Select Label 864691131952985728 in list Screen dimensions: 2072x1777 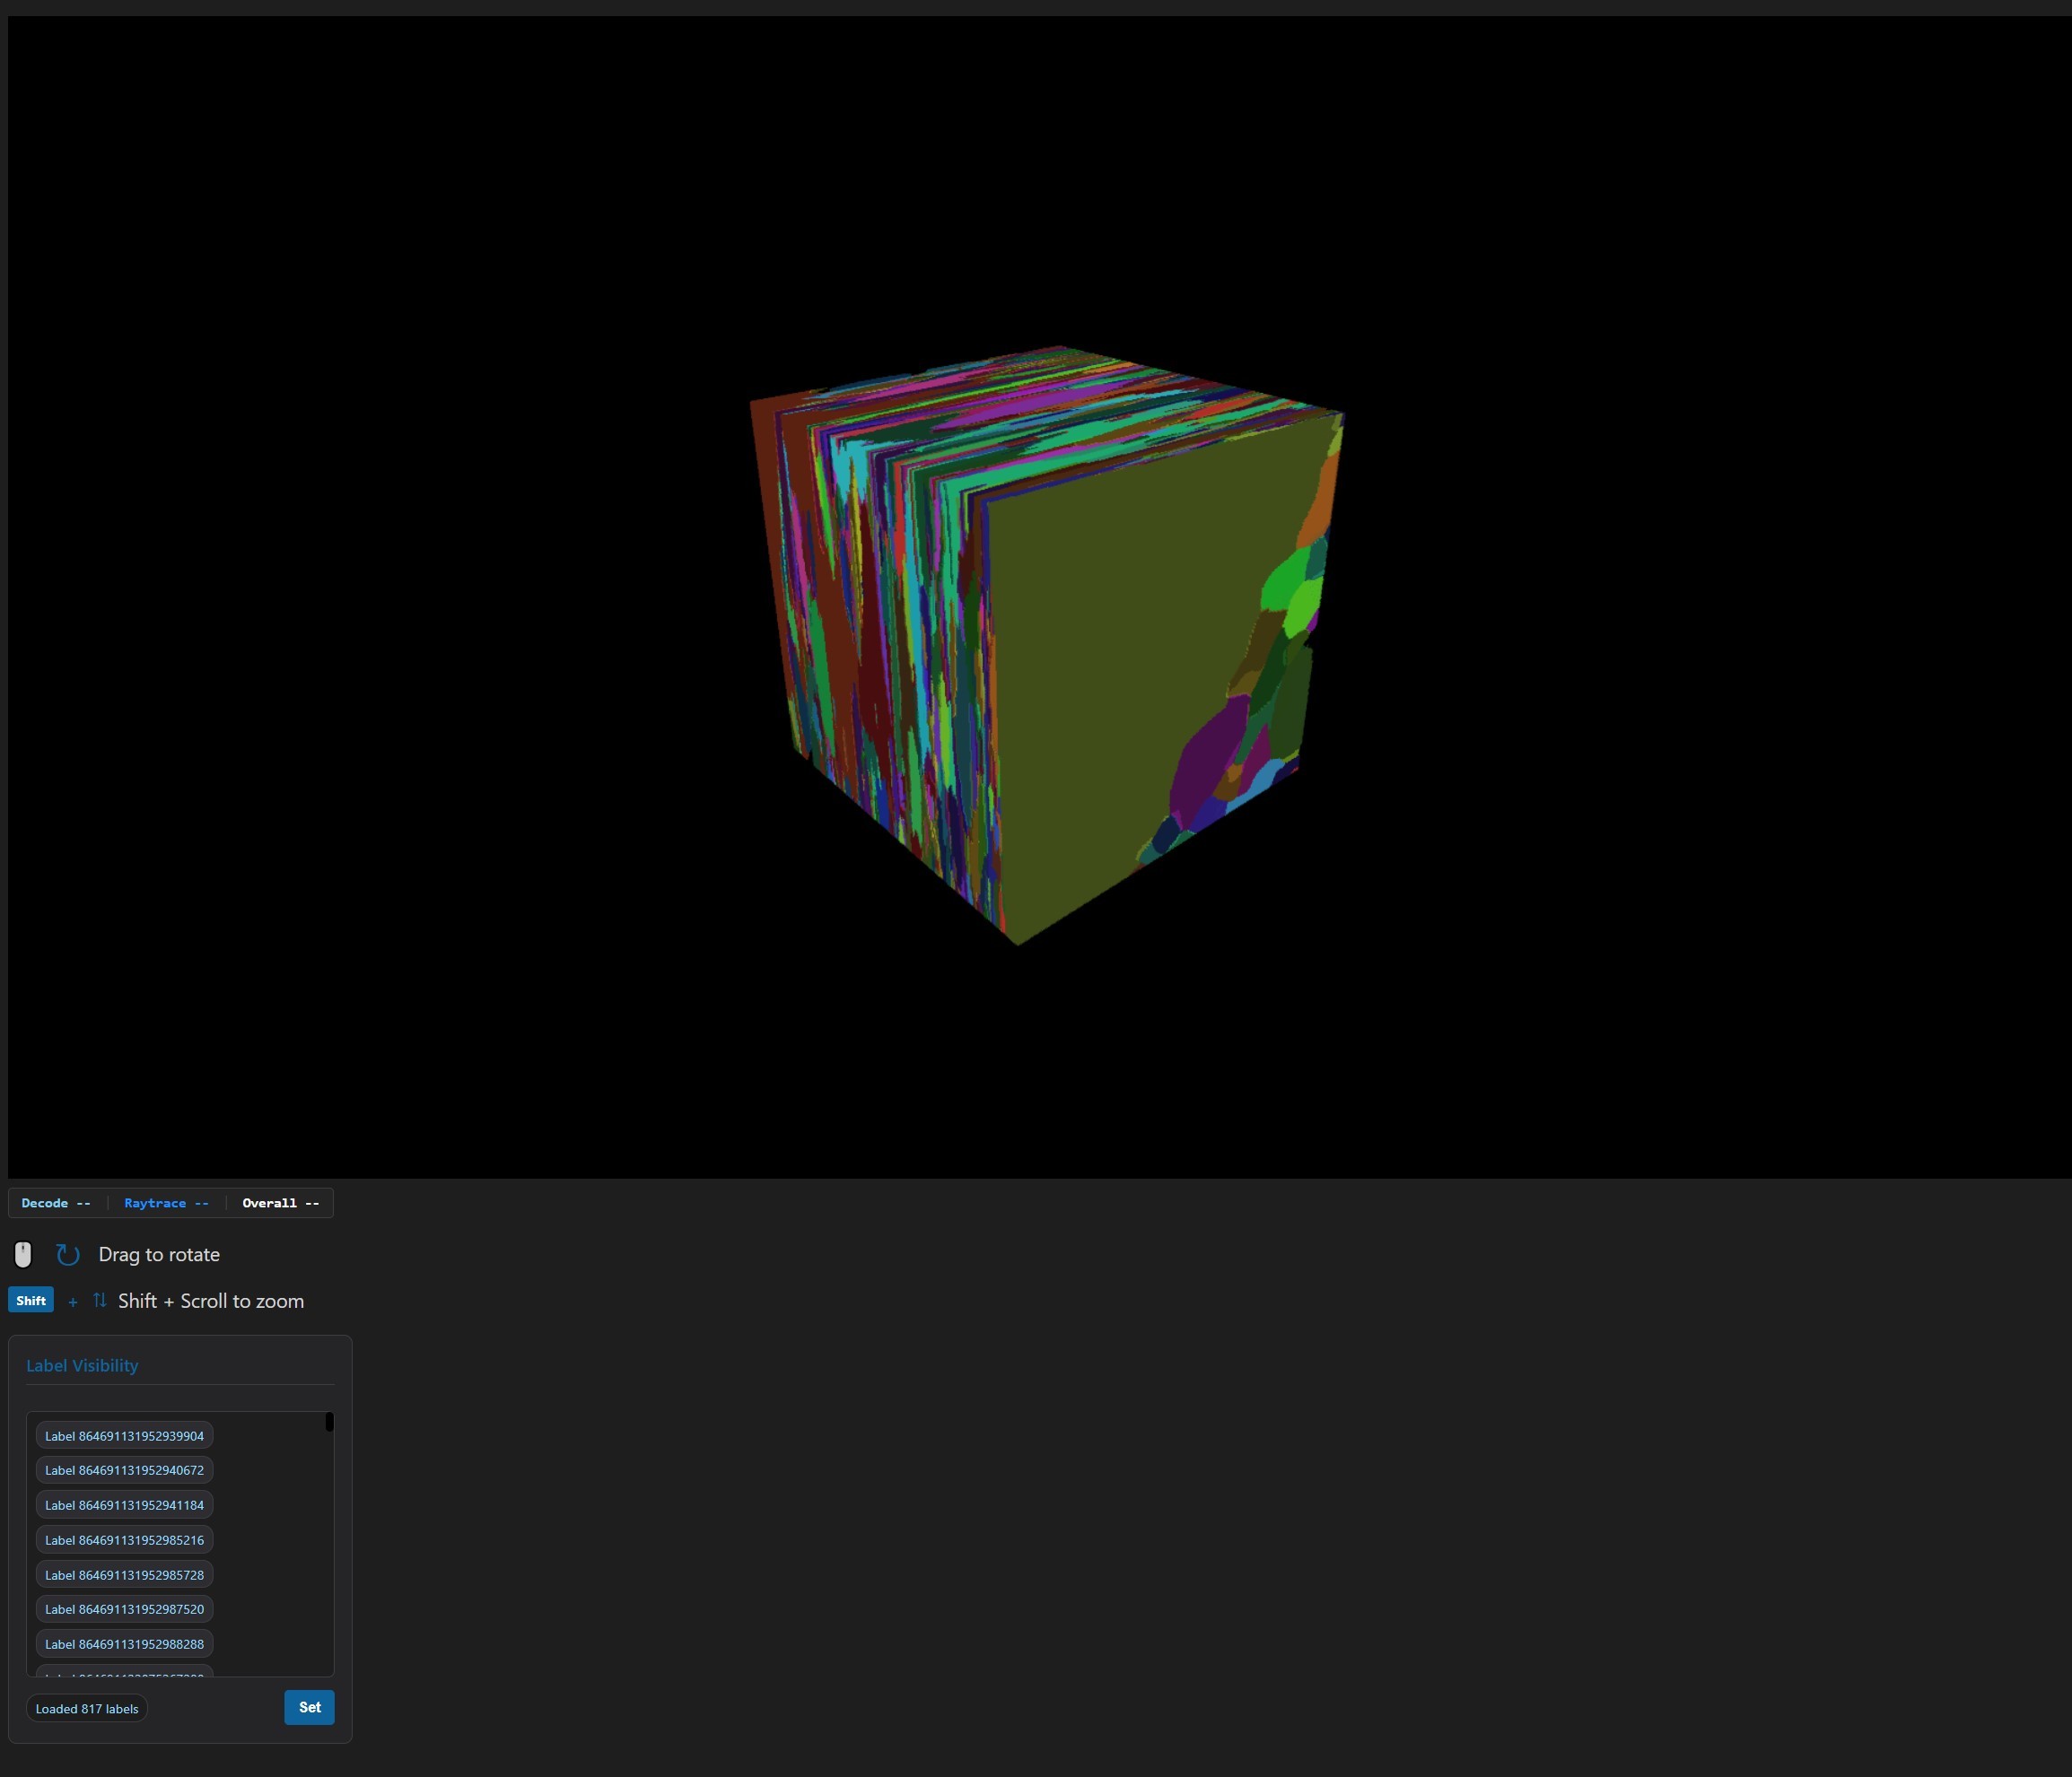coord(124,1575)
